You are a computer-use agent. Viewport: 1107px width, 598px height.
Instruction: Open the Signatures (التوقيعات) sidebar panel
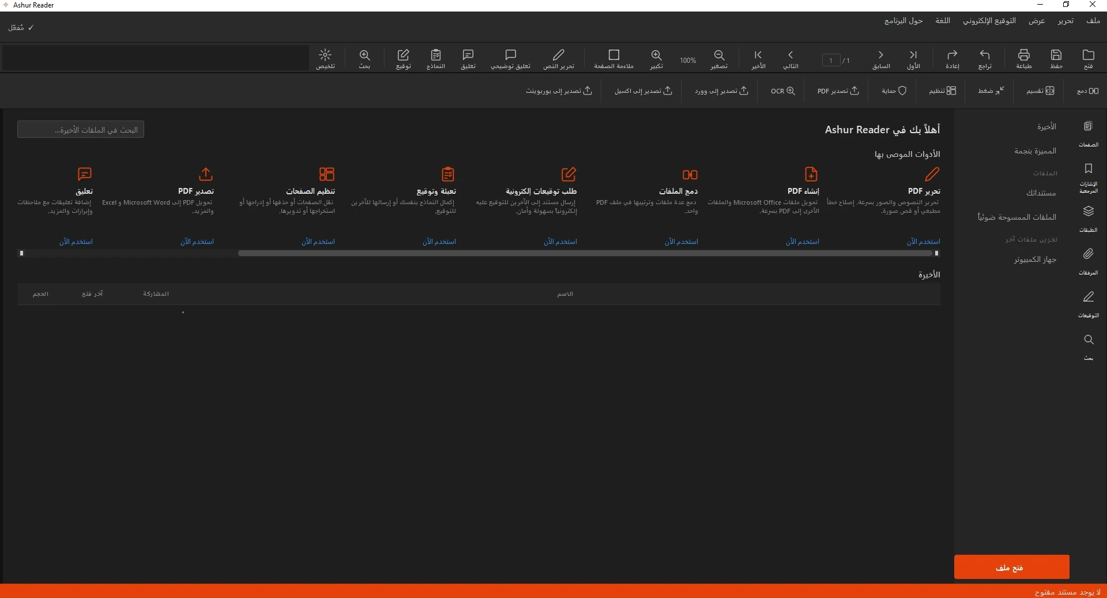pos(1088,303)
